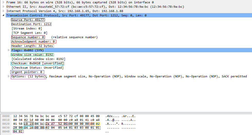Viewport: 252px width, 135px height.
Task: Expand the TCP Options (12 bytes) node
Action: [x=9, y=76]
